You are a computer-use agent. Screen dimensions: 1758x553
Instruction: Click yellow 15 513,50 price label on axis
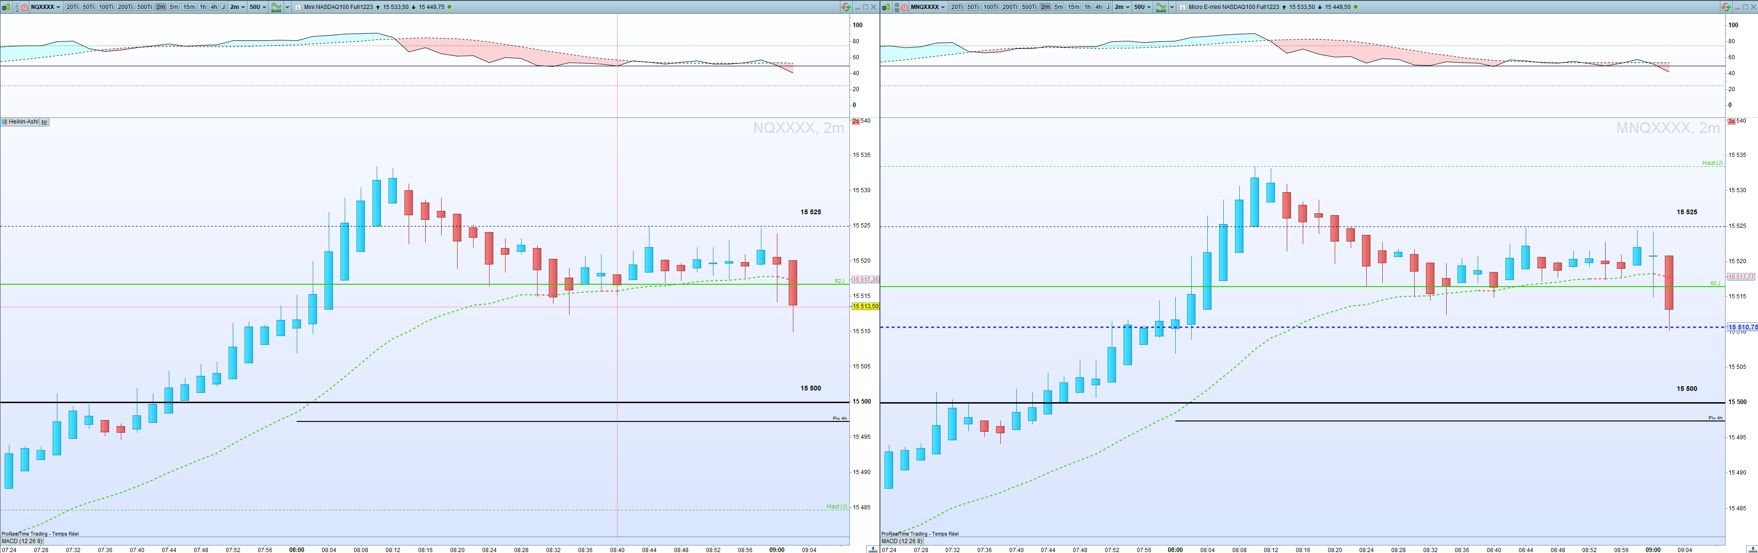[x=865, y=307]
